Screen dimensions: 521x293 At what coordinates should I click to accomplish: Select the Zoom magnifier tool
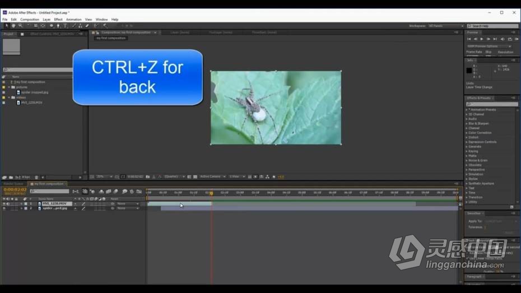pos(20,26)
